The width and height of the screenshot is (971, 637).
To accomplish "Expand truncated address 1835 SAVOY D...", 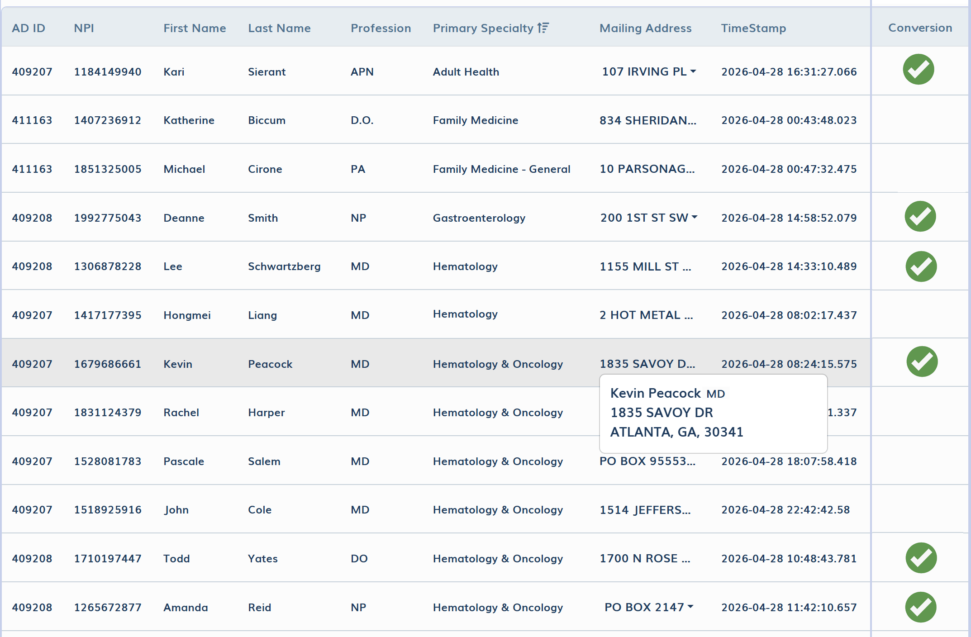I will point(647,364).
